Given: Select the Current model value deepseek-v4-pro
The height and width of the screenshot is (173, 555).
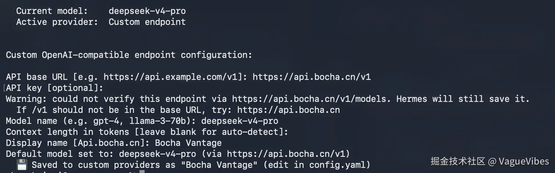Looking at the screenshot, I should 147,11.
